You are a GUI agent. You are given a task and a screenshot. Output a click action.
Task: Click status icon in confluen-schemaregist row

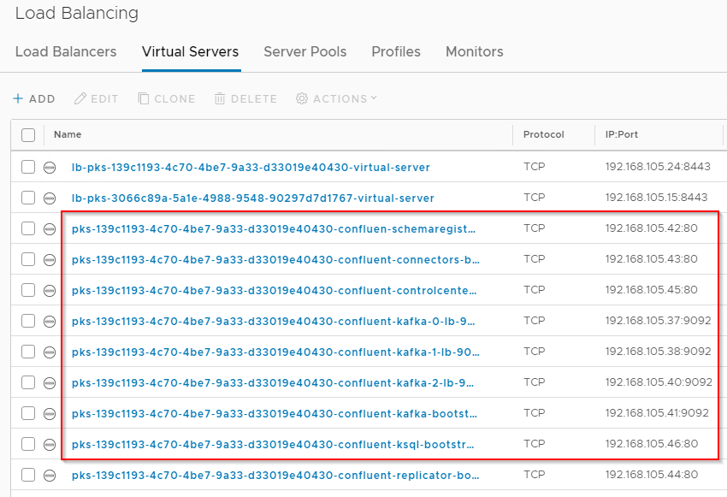coord(50,229)
